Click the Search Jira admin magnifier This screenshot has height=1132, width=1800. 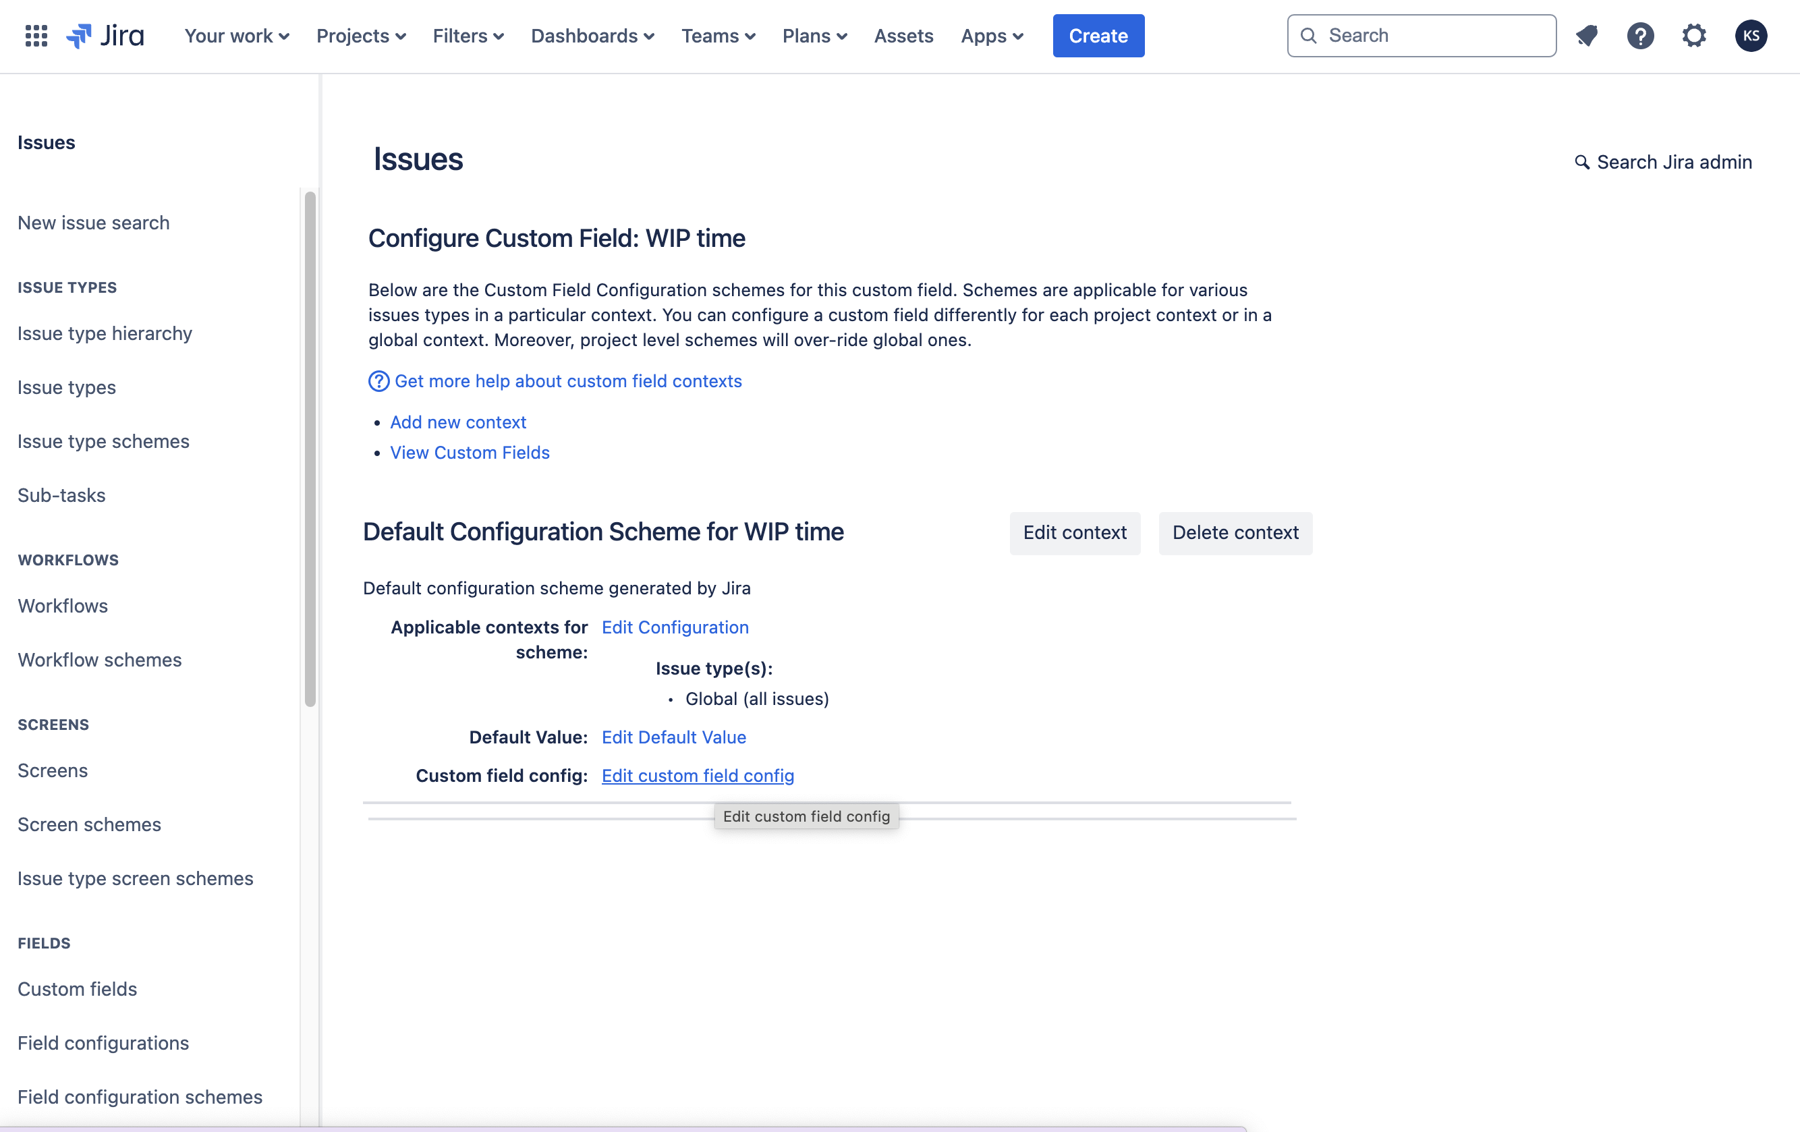[x=1581, y=163]
